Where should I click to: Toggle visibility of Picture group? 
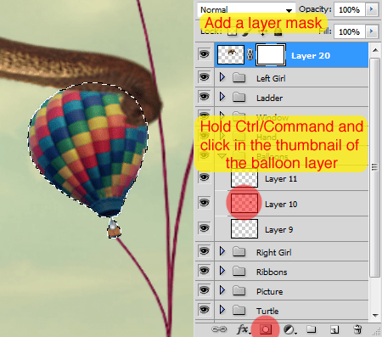tap(204, 290)
